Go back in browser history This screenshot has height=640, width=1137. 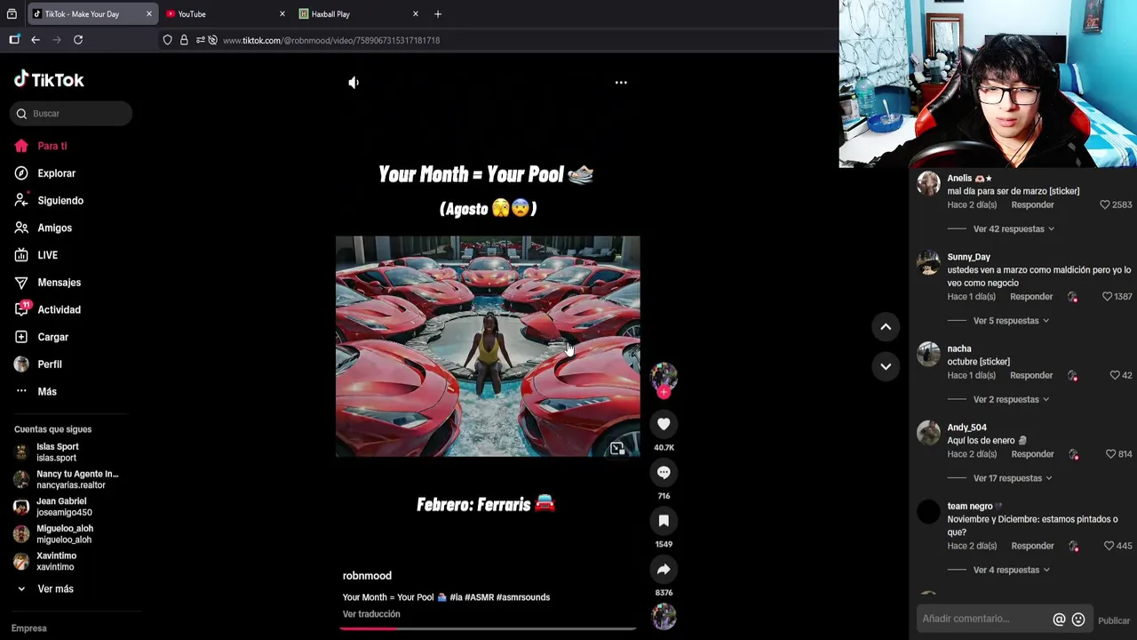tap(36, 40)
